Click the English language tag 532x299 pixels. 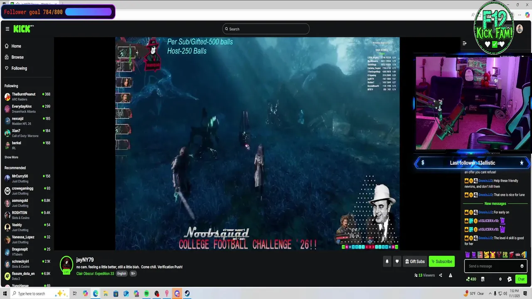click(121, 274)
